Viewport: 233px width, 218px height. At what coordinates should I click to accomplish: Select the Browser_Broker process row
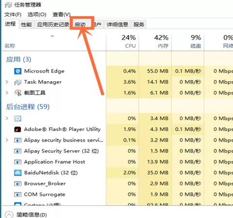pyautogui.click(x=117, y=184)
